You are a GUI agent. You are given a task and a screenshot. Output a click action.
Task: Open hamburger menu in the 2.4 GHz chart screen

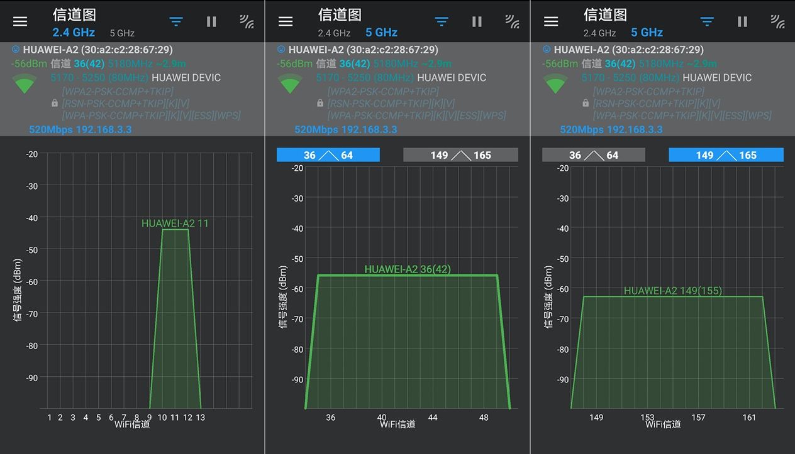pos(20,21)
